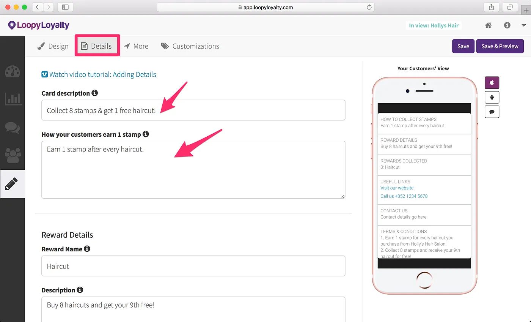The height and width of the screenshot is (322, 531).
Task: Click the info circle icon in header
Action: pyautogui.click(x=507, y=25)
